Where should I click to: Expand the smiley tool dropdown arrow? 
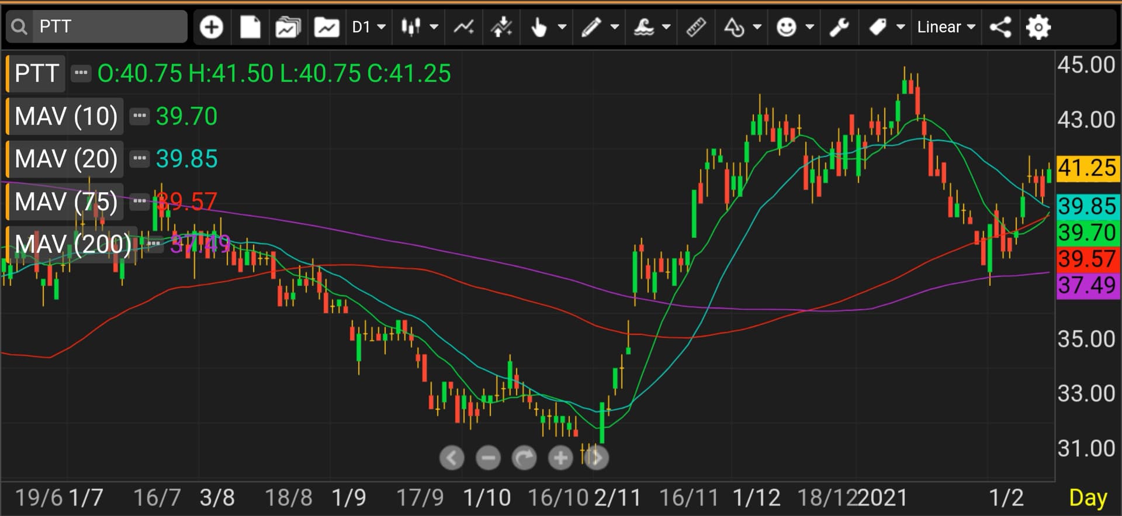pos(810,27)
